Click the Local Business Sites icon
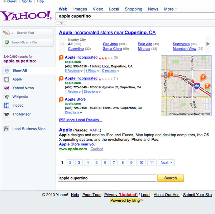The image size is (215, 214). pyautogui.click(x=6, y=129)
